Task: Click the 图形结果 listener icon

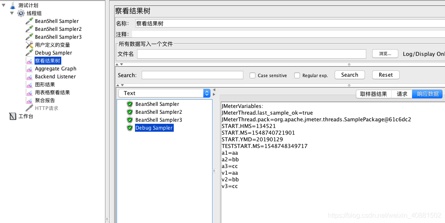Action: 29,85
